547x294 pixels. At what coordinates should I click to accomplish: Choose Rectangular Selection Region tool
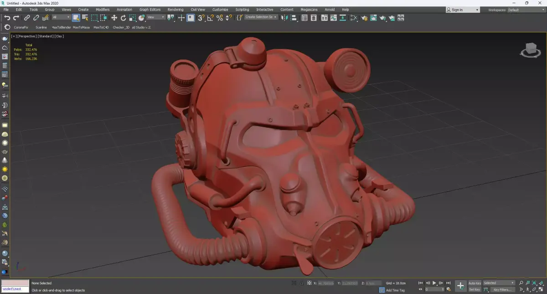pyautogui.click(x=94, y=18)
